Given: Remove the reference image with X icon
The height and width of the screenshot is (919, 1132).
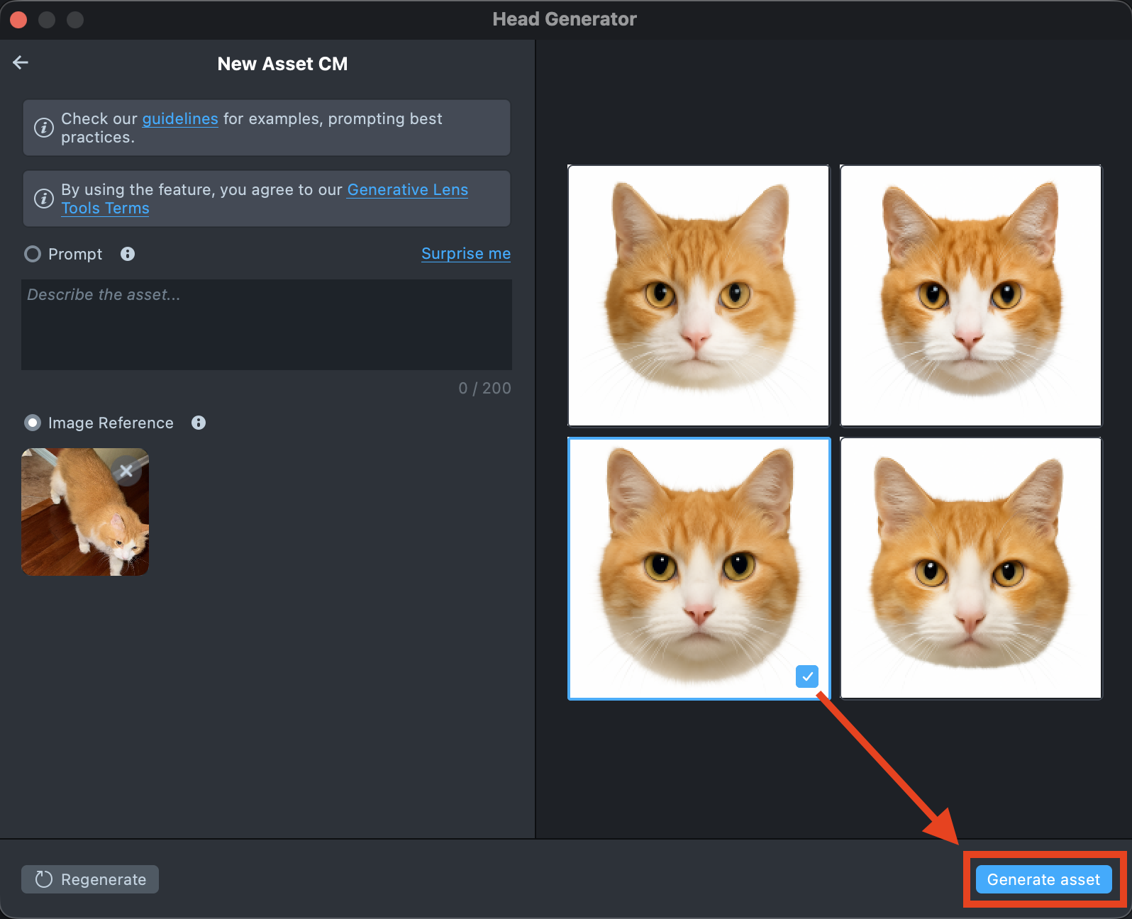Looking at the screenshot, I should [x=126, y=471].
